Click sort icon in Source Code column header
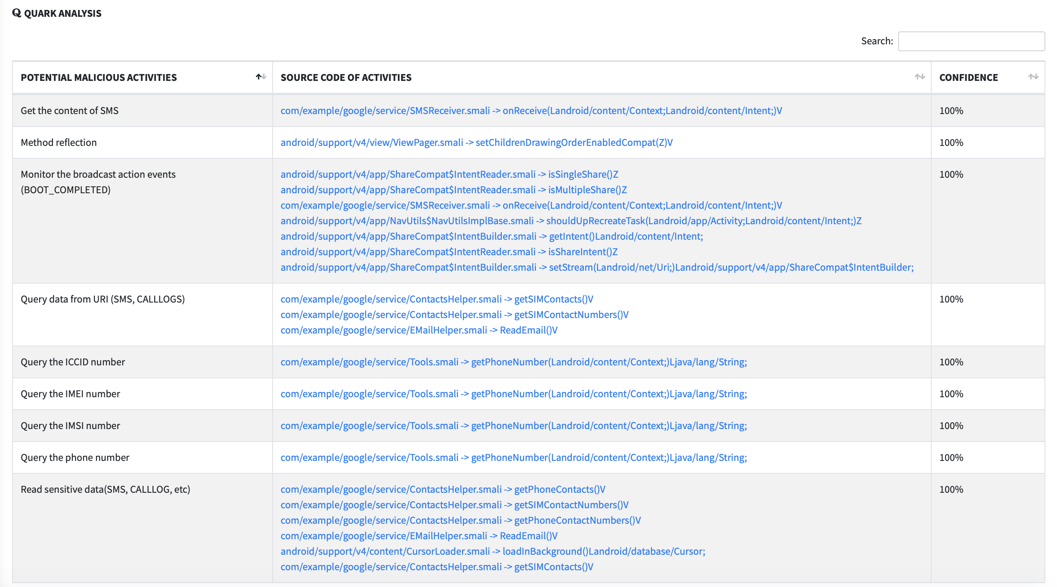This screenshot has height=587, width=1057. [920, 77]
